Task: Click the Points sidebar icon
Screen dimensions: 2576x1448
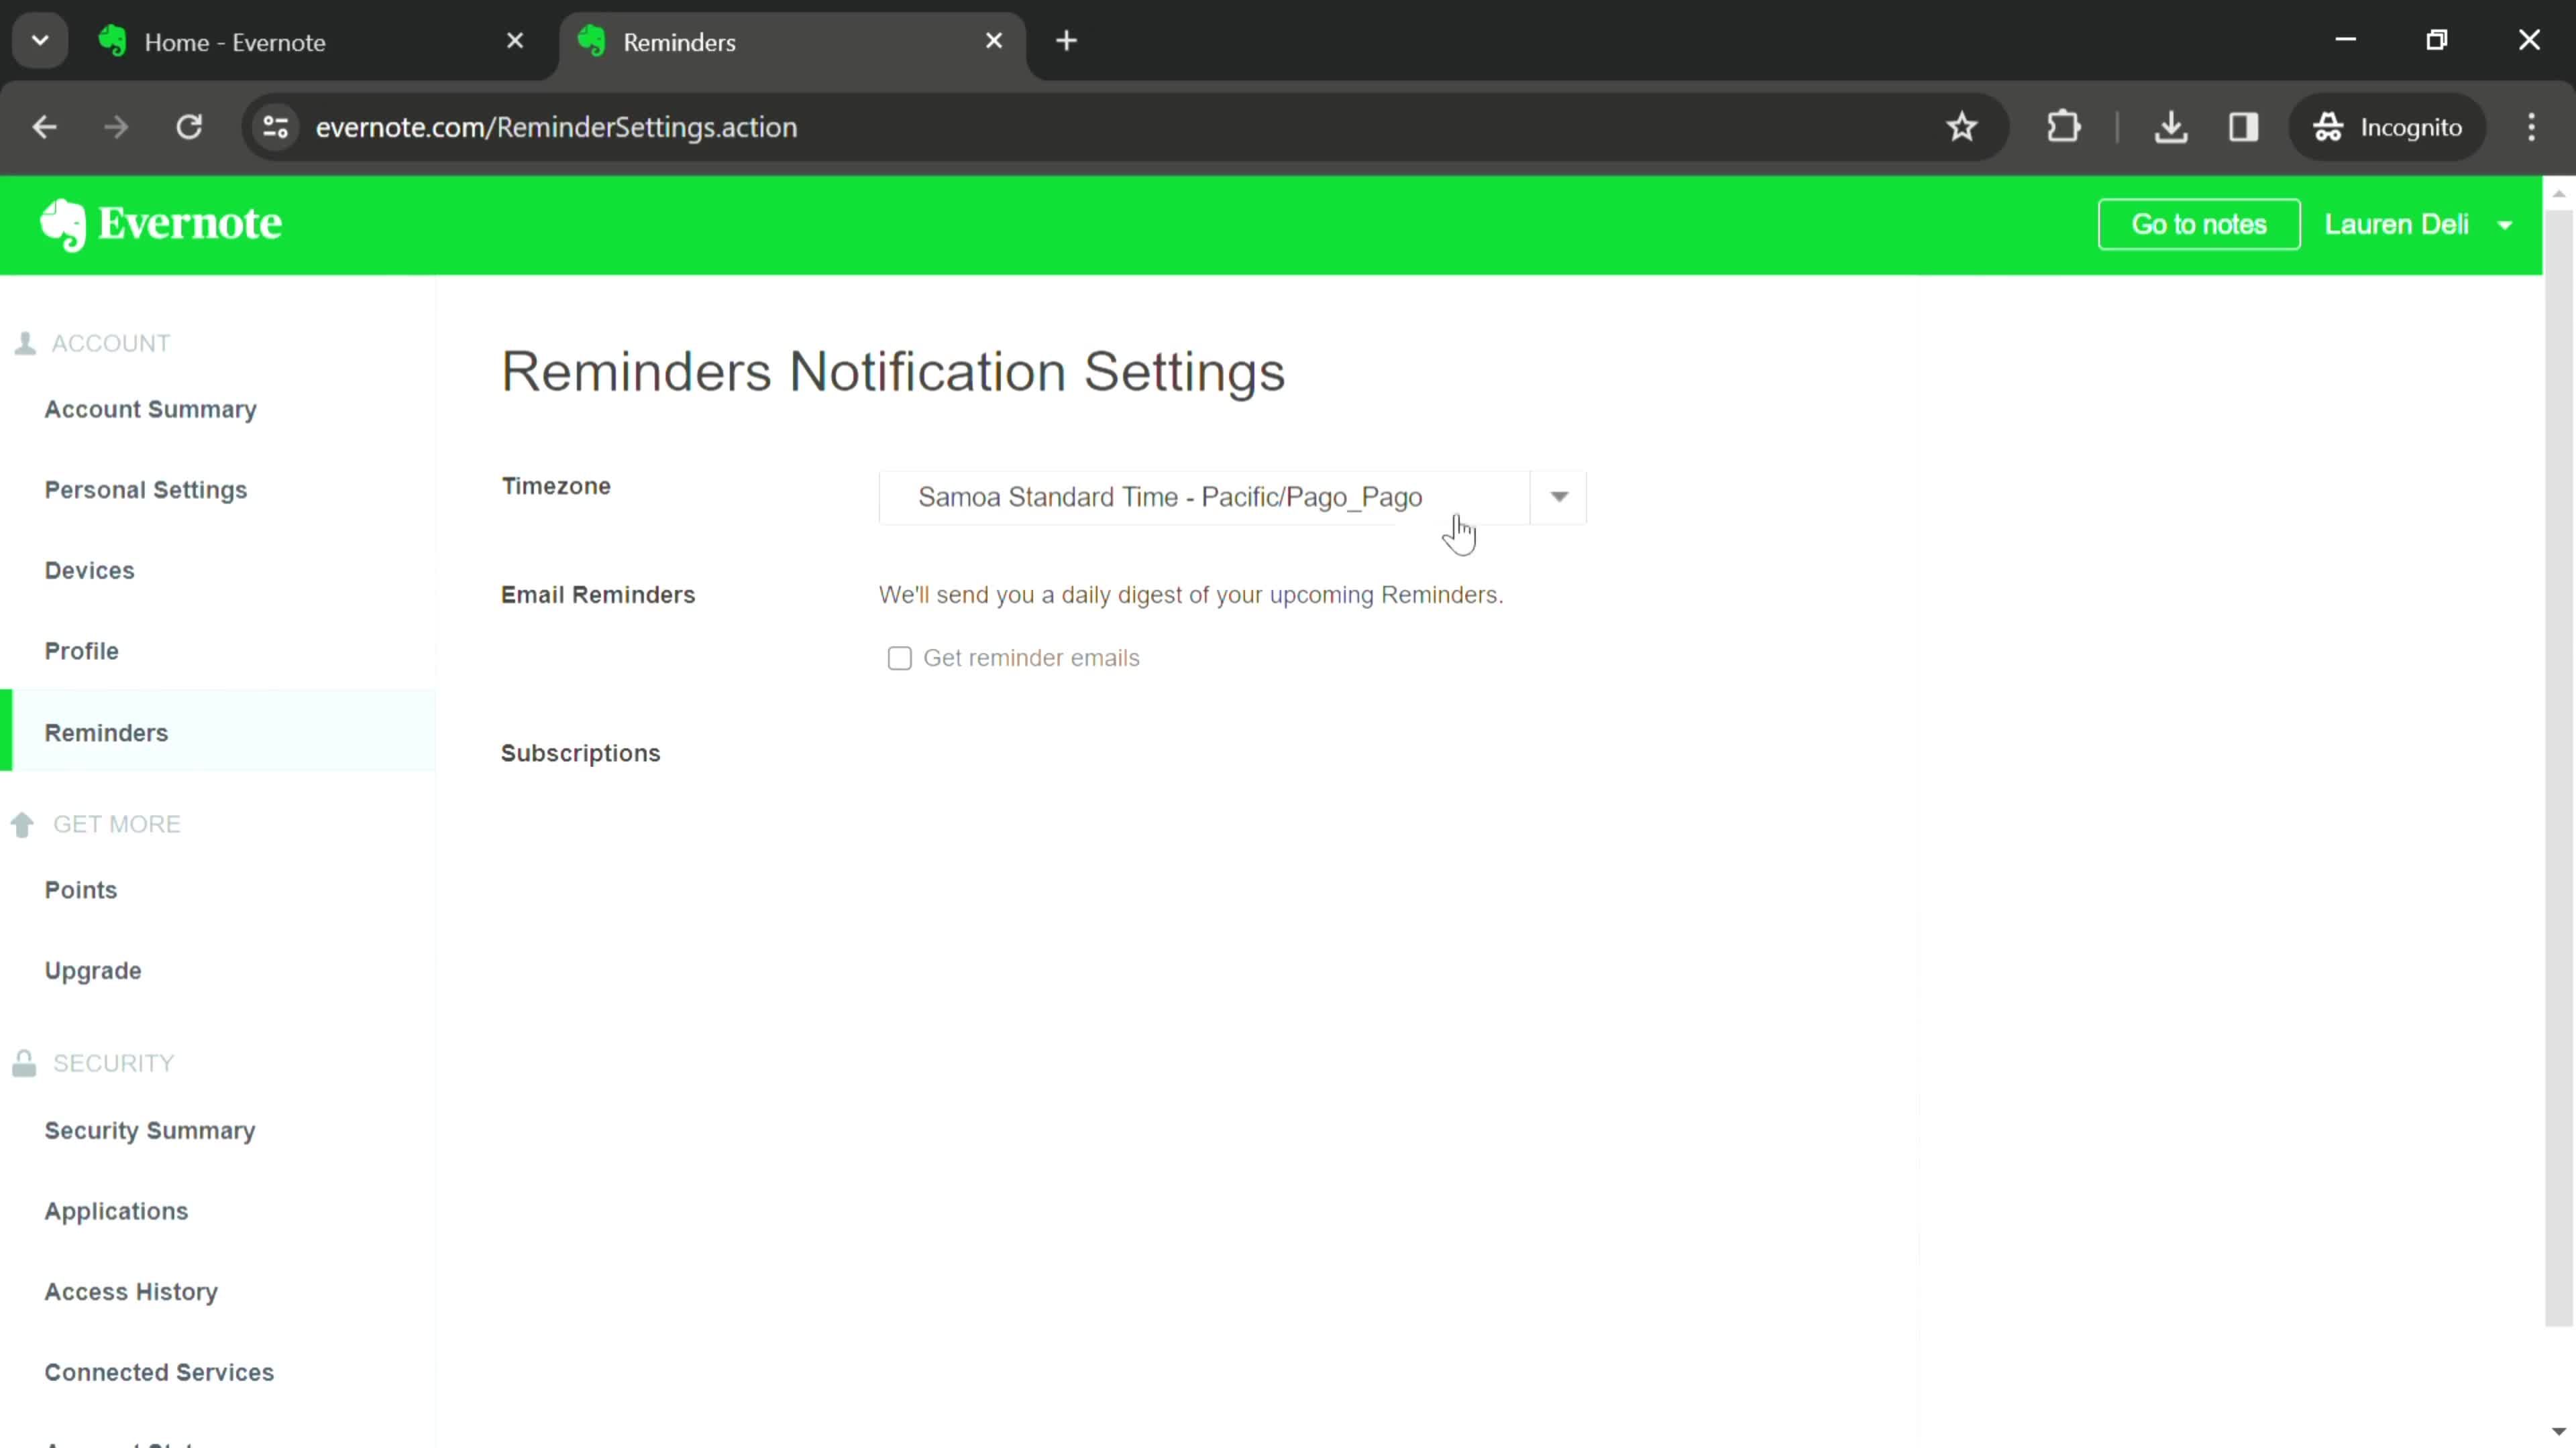Action: 81,890
